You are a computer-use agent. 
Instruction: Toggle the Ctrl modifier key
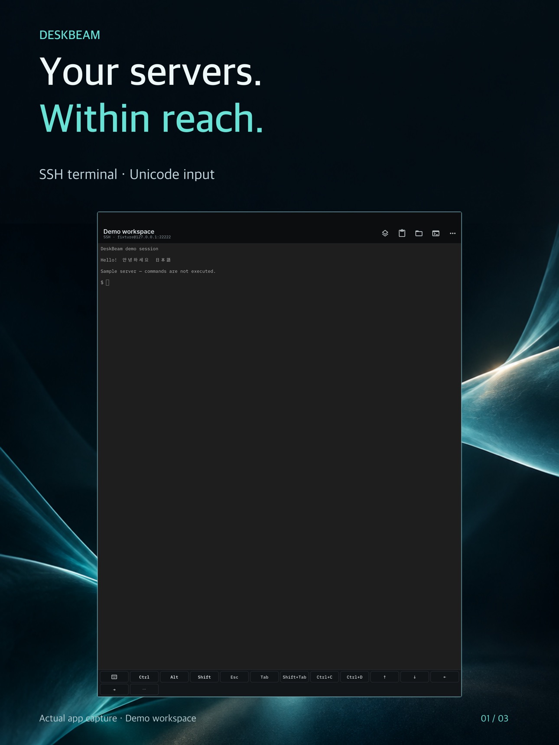[144, 677]
